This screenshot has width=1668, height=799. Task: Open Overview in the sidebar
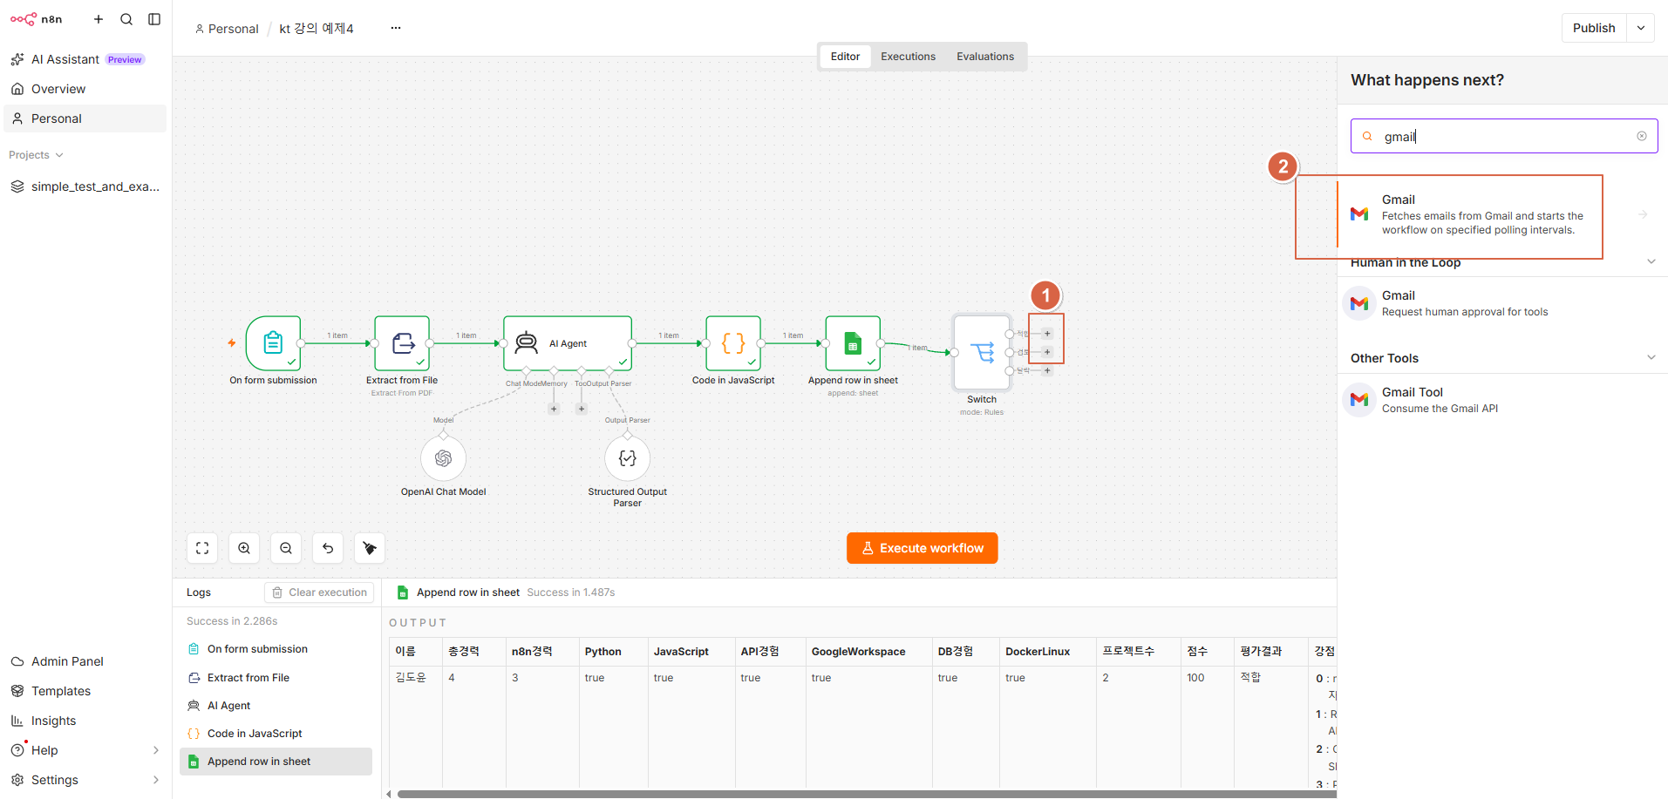85,89
